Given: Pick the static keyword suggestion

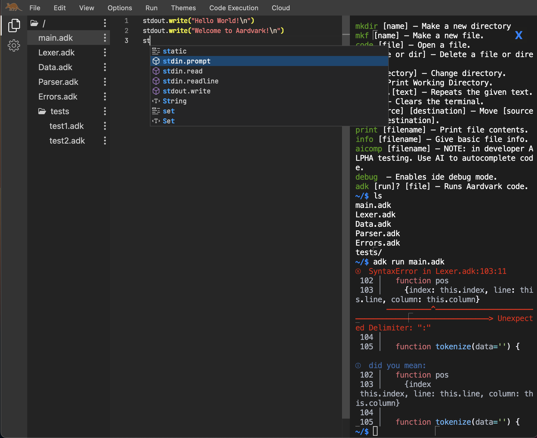Looking at the screenshot, I should click(174, 51).
